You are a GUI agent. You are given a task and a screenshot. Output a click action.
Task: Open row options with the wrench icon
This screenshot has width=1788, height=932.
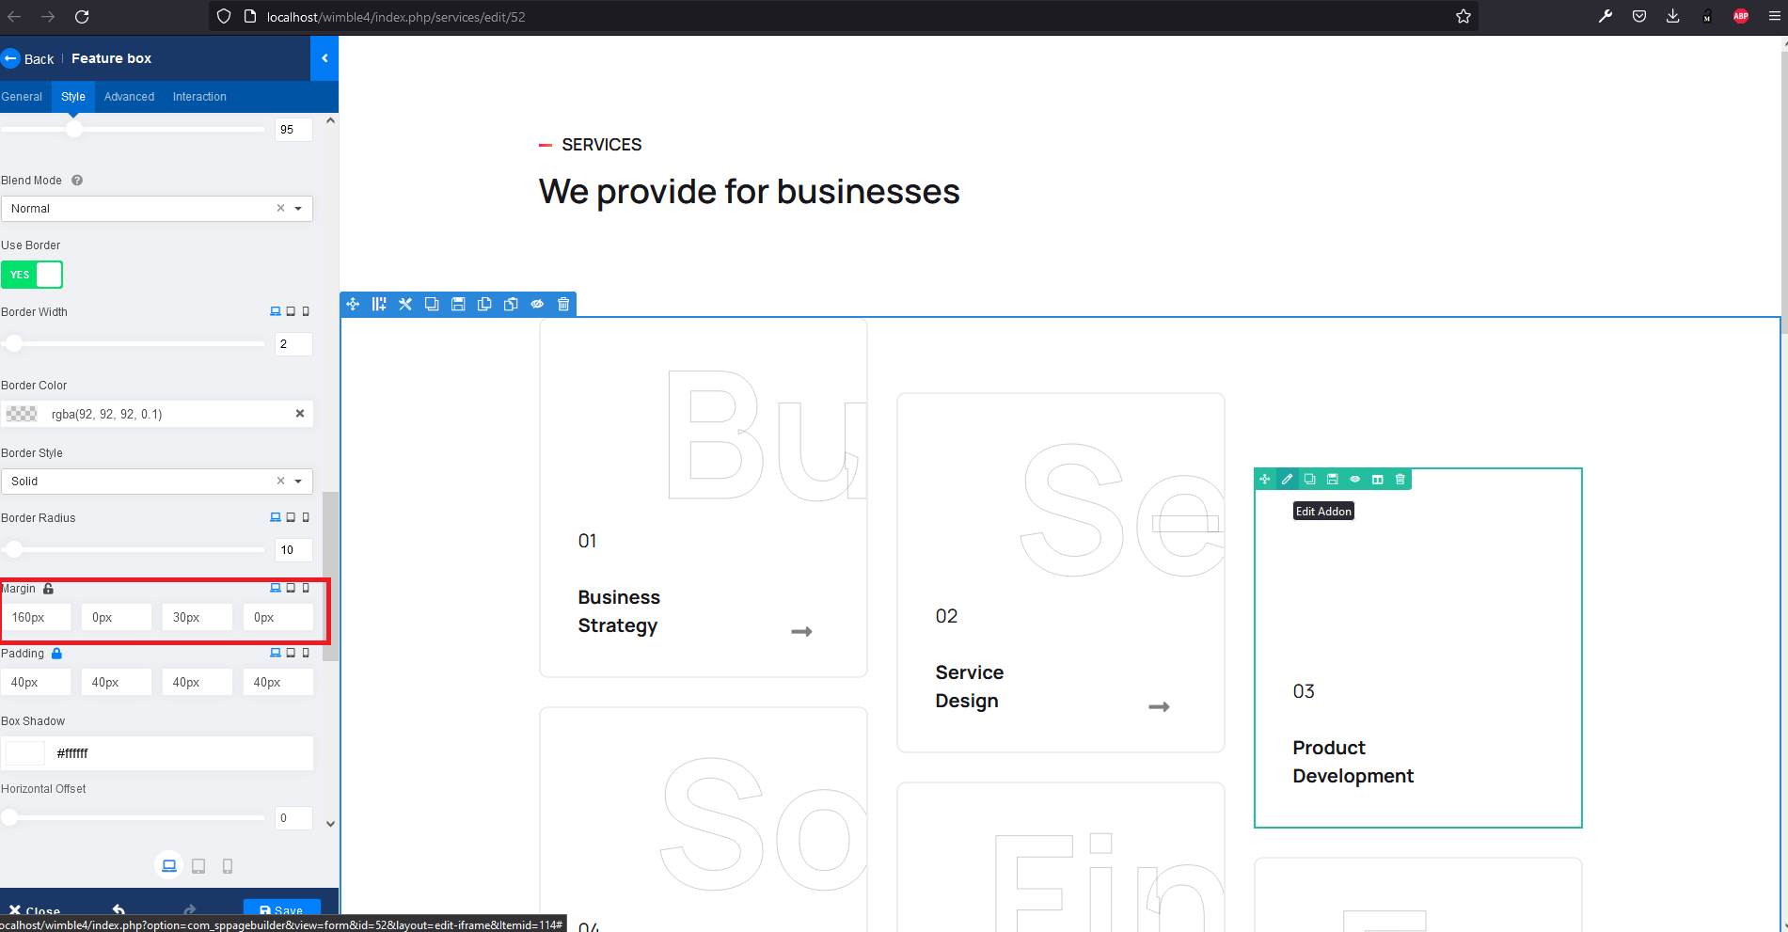click(405, 304)
